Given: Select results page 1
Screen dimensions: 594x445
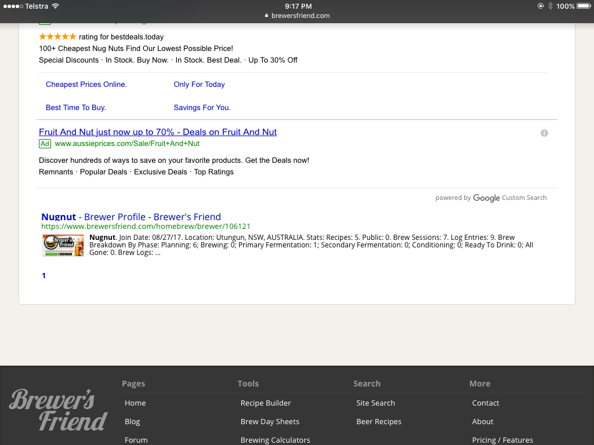Looking at the screenshot, I should click(x=44, y=275).
